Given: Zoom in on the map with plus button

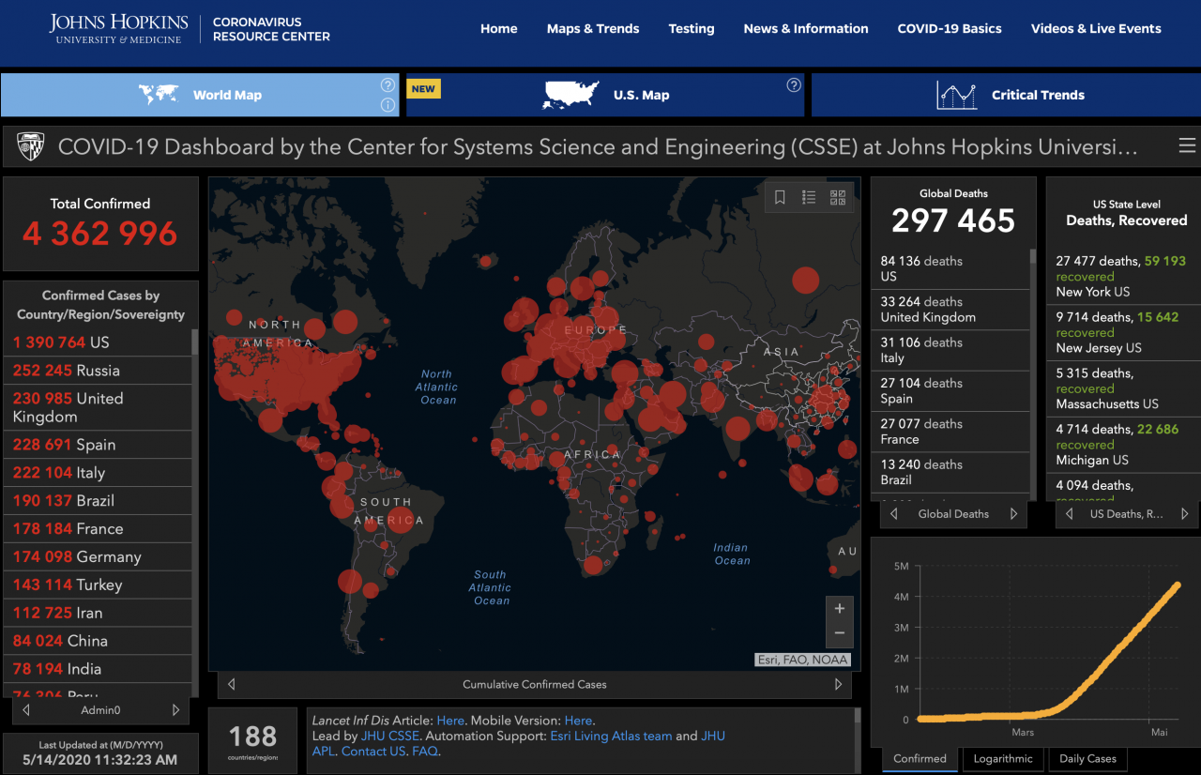Looking at the screenshot, I should tap(840, 608).
